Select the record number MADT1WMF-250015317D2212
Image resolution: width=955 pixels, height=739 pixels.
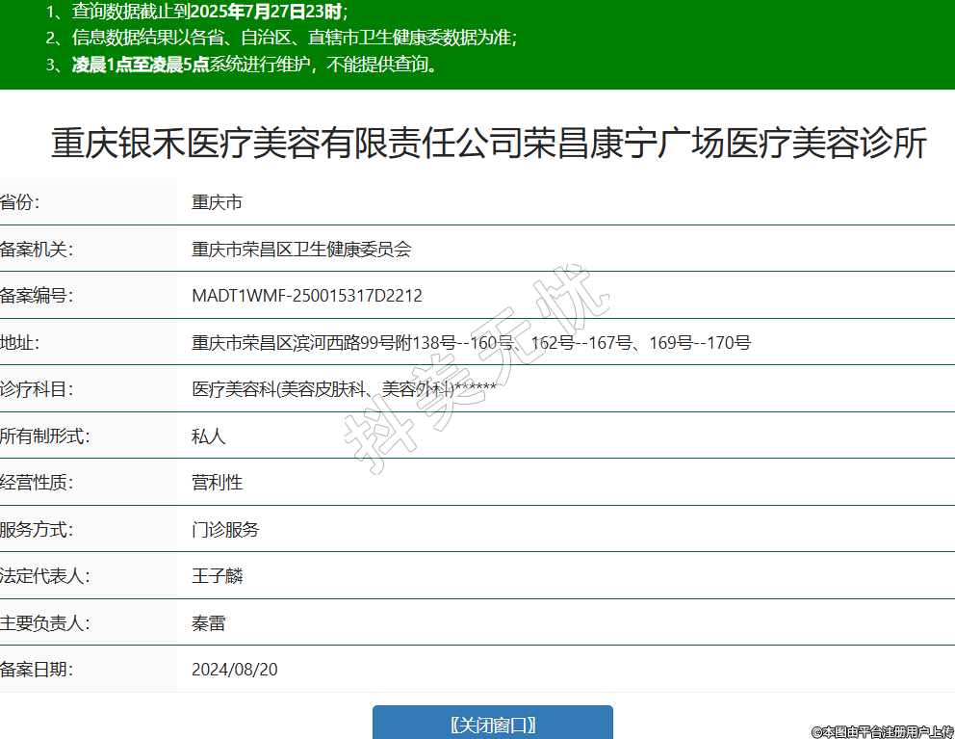point(306,296)
